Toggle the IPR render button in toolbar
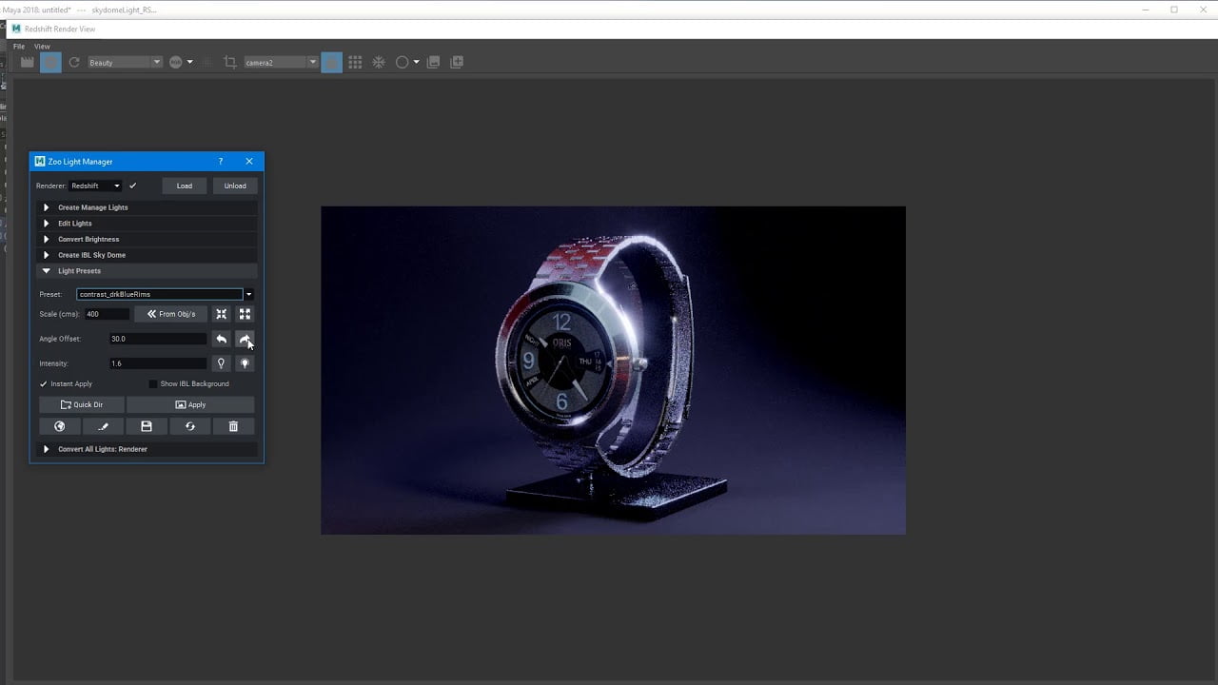 point(50,62)
